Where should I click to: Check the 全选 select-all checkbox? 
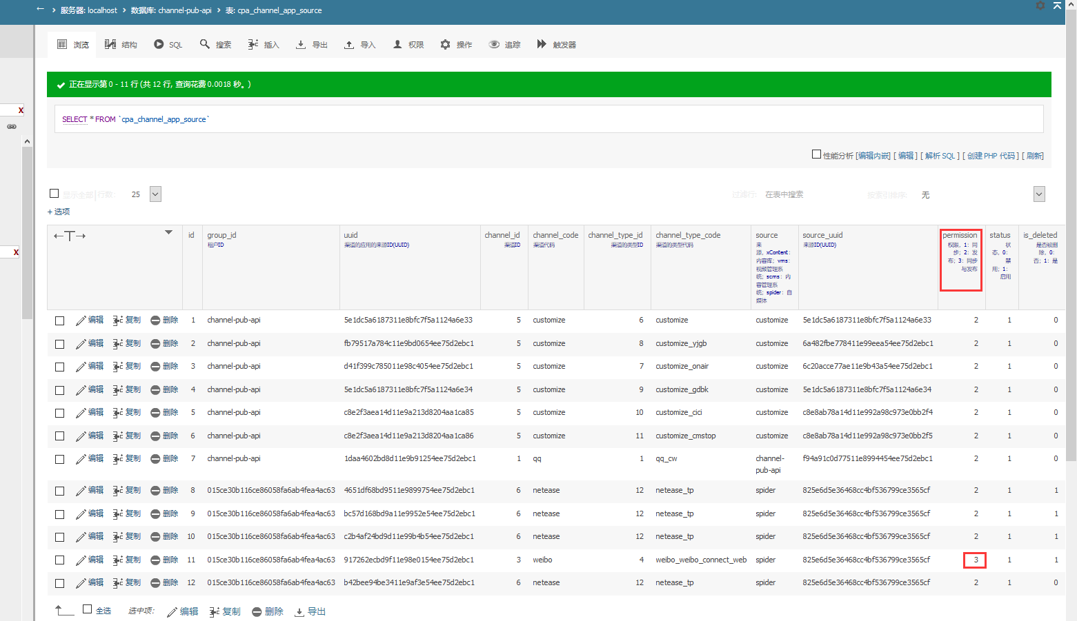tap(88, 609)
